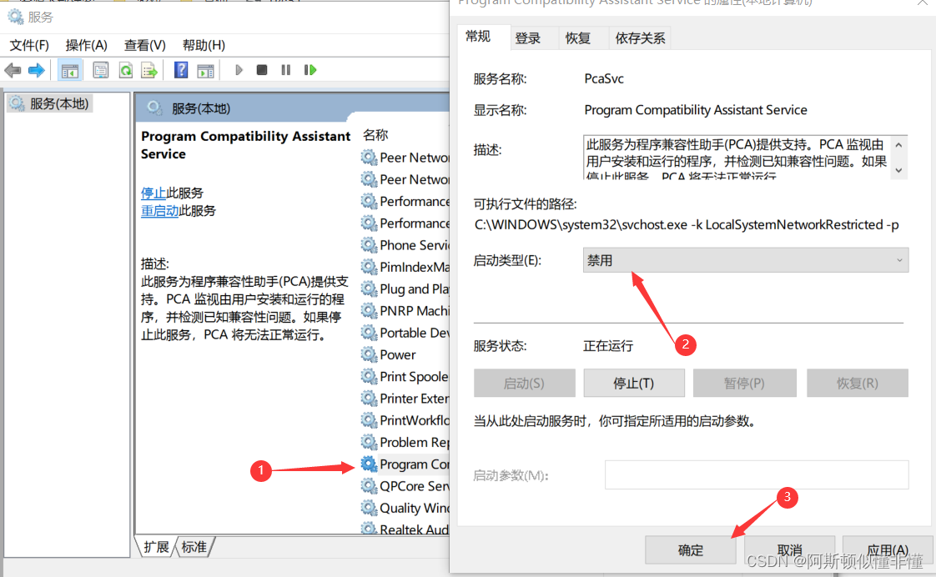Screen dimensions: 936x577
Task: Open the Properties sheet toolbar icon
Action: [101, 70]
